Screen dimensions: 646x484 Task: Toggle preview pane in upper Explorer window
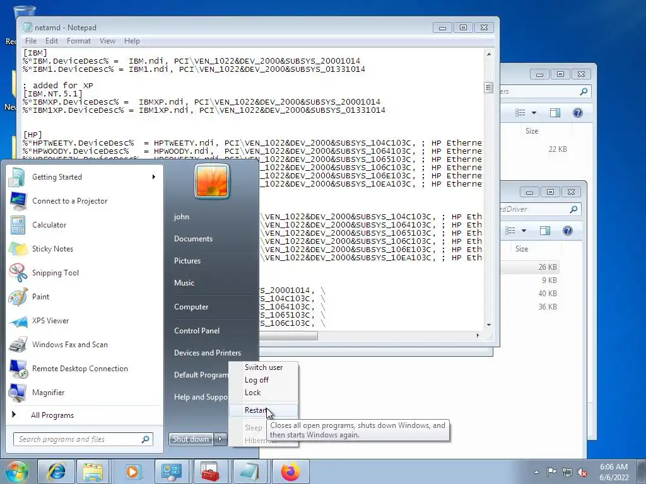[555, 113]
